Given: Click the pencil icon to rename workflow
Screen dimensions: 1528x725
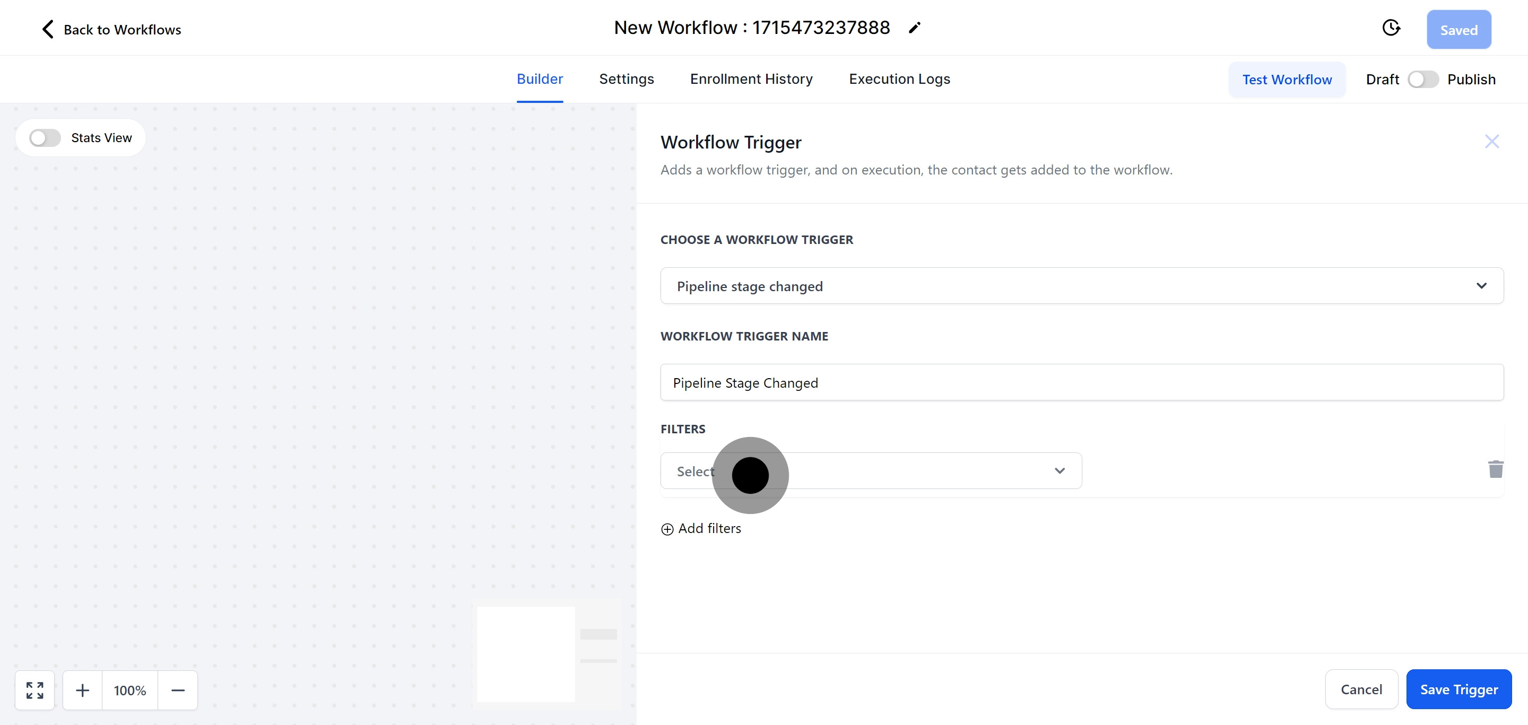Looking at the screenshot, I should 914,28.
